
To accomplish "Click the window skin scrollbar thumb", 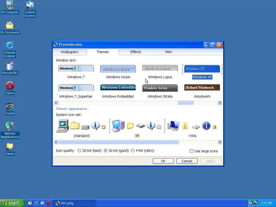I will click(185, 103).
